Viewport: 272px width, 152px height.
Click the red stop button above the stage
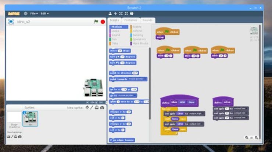click(103, 22)
